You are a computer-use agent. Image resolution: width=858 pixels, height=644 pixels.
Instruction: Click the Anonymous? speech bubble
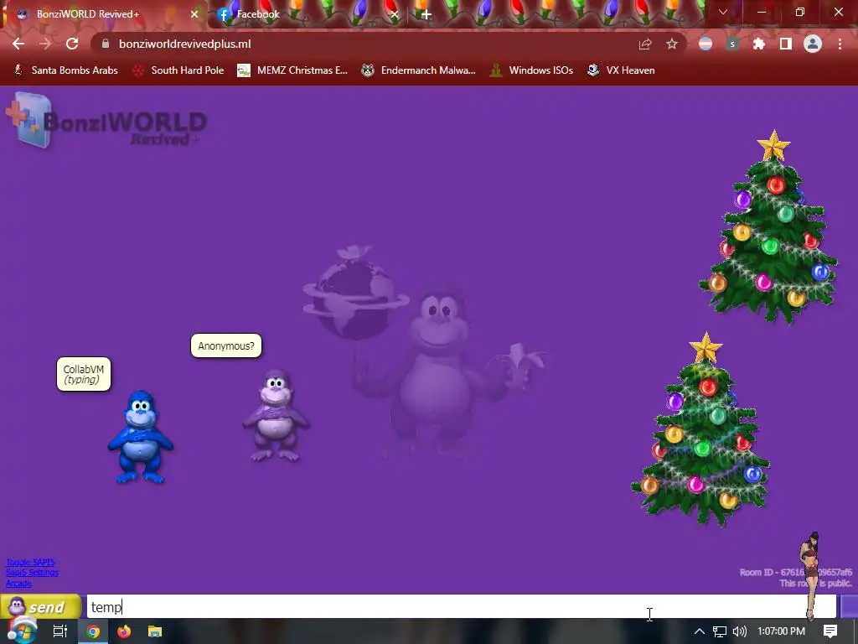[226, 346]
